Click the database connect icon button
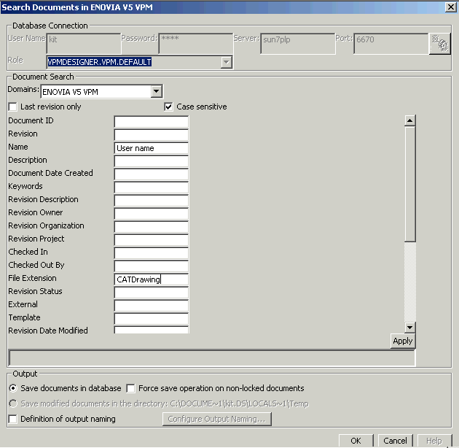 [x=439, y=44]
